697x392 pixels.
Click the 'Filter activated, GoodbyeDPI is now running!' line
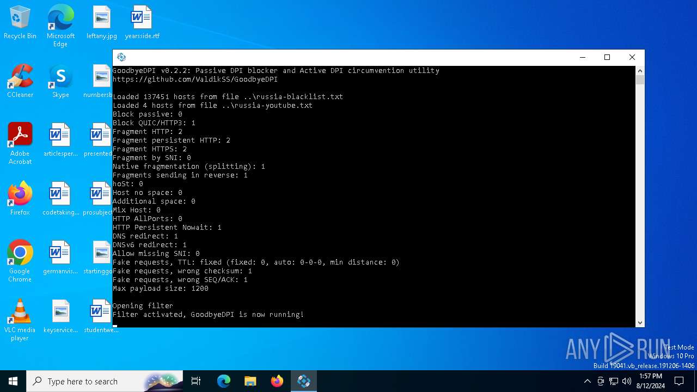(208, 315)
